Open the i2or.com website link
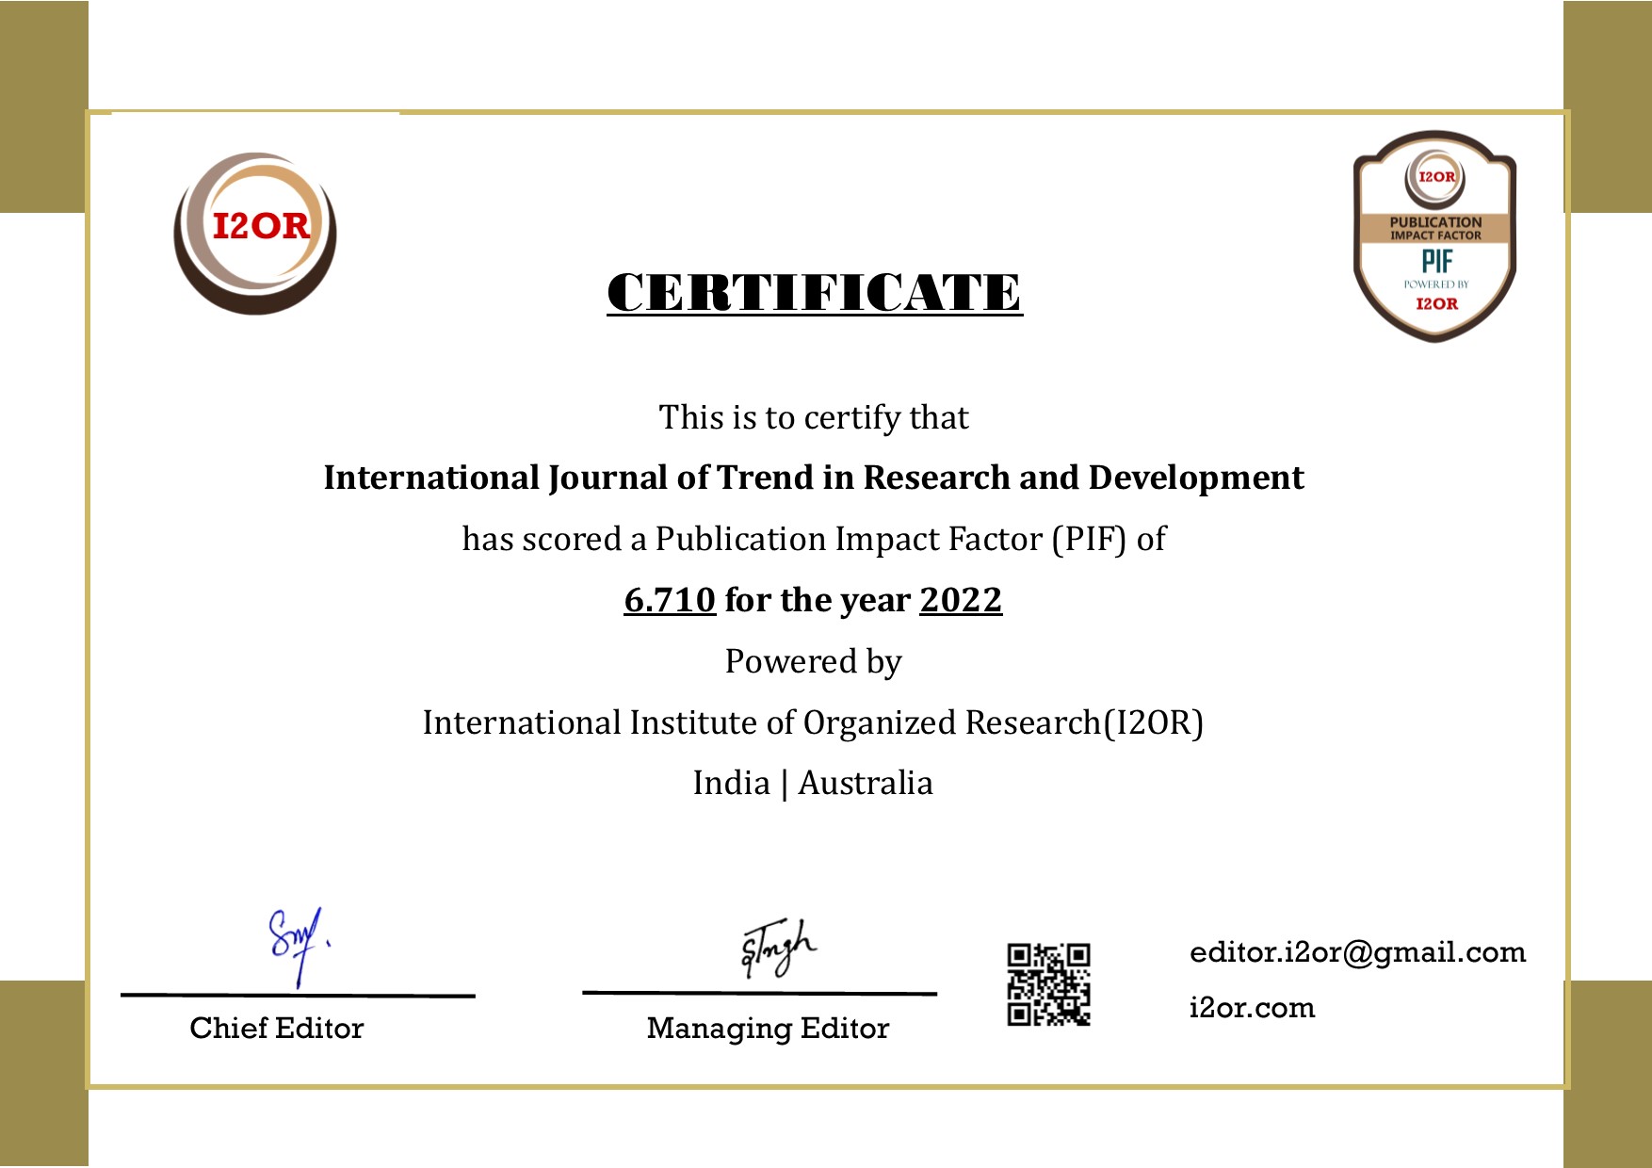 pyautogui.click(x=1252, y=1007)
